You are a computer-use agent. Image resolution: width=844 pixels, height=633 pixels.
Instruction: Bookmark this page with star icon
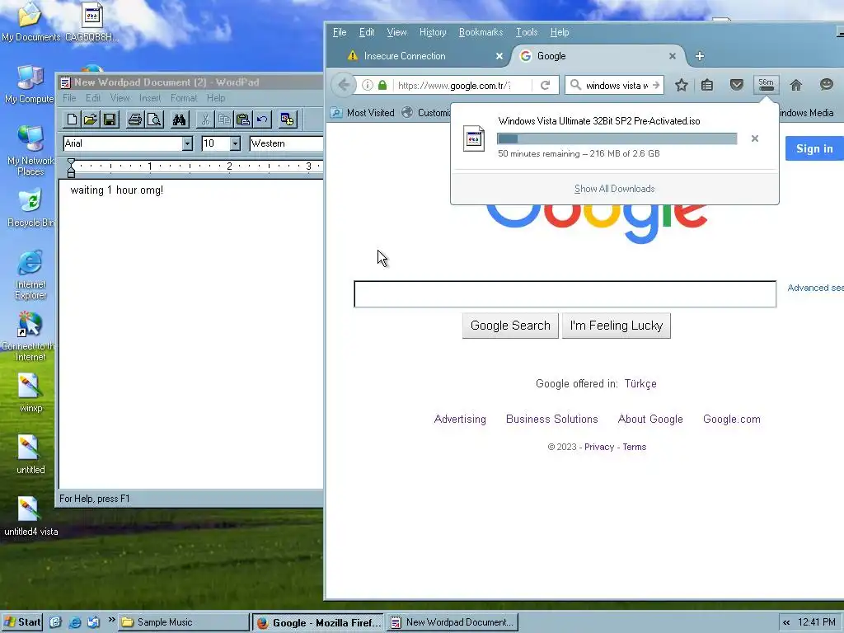(682, 85)
